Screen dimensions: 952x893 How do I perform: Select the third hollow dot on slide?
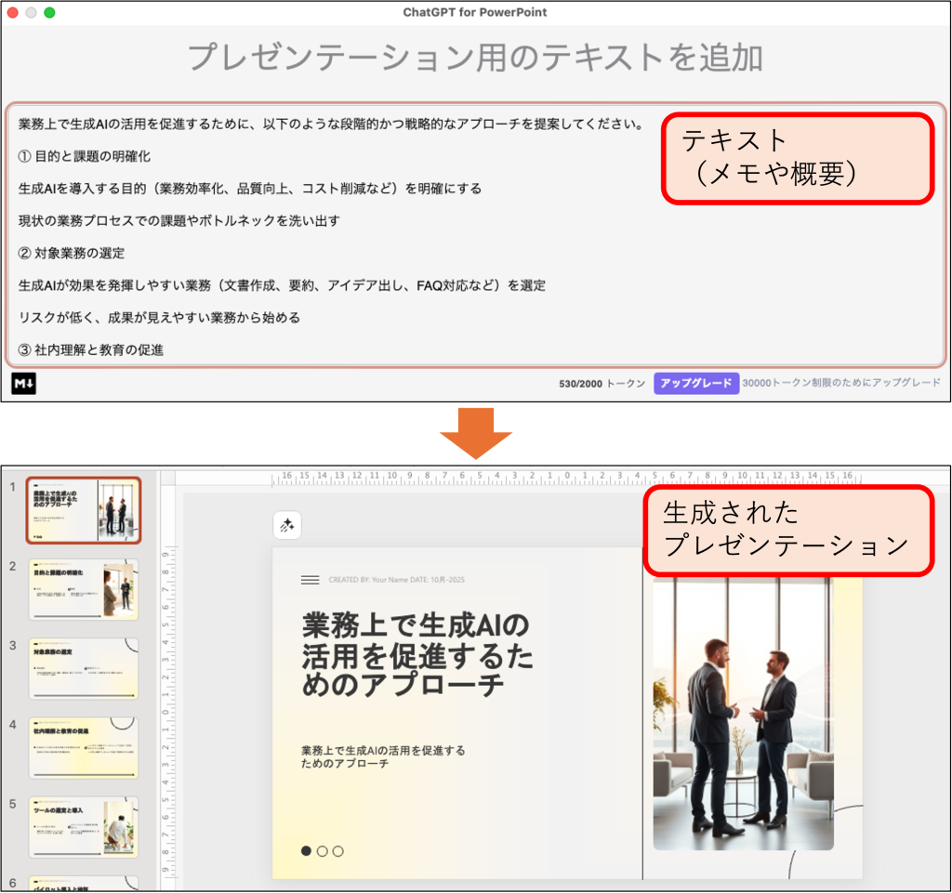[338, 850]
